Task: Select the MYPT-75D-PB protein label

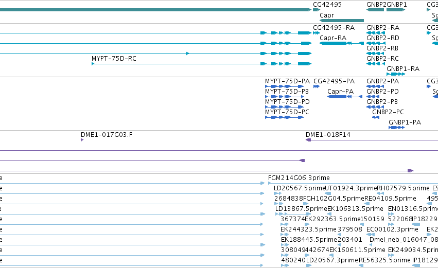Action: click(x=287, y=92)
